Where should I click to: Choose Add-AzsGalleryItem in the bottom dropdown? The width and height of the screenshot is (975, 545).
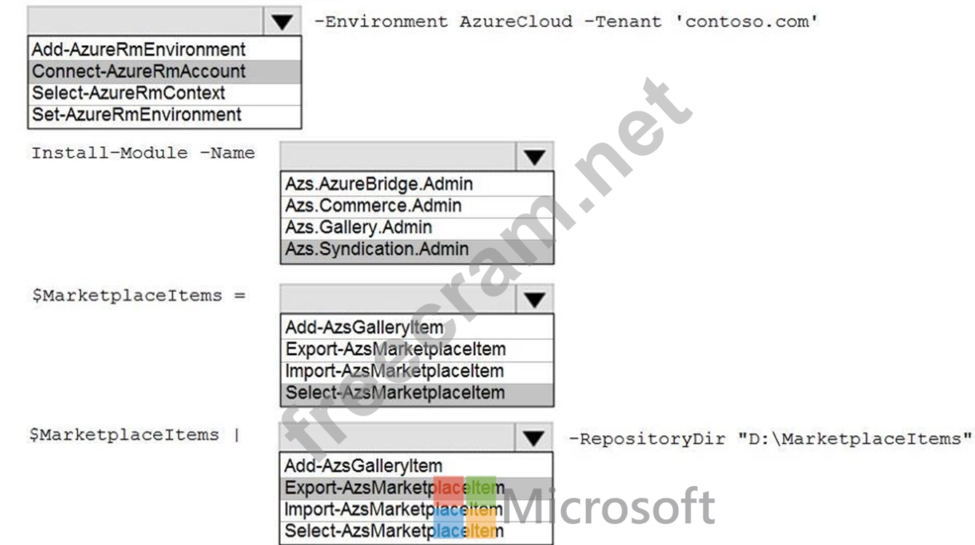[416, 465]
